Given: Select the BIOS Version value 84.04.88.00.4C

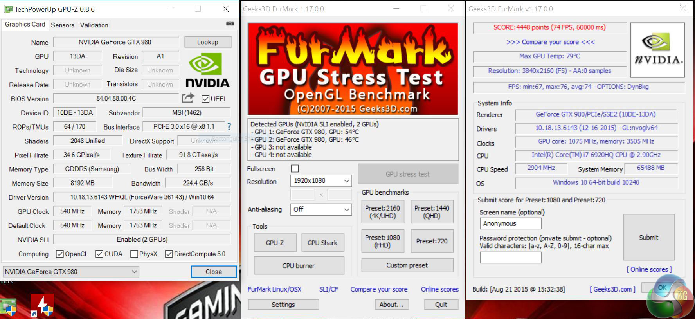Looking at the screenshot, I should point(116,98).
